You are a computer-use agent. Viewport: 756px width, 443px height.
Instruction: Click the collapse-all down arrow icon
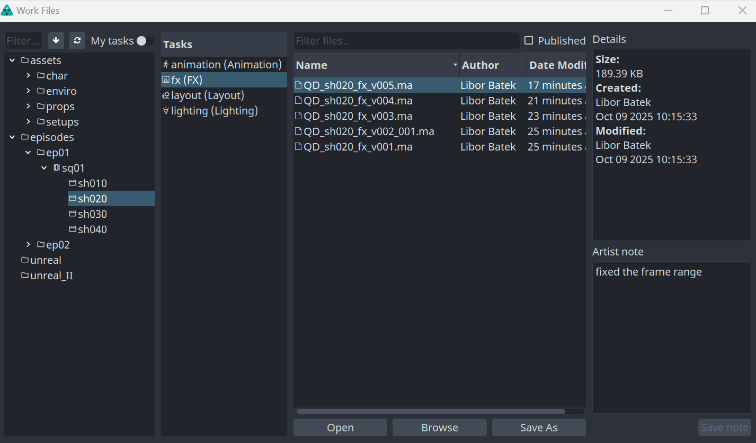click(56, 41)
